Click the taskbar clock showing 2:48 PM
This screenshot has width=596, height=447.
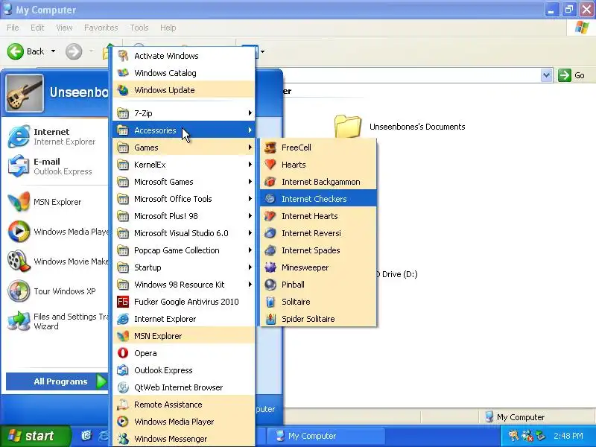568,436
